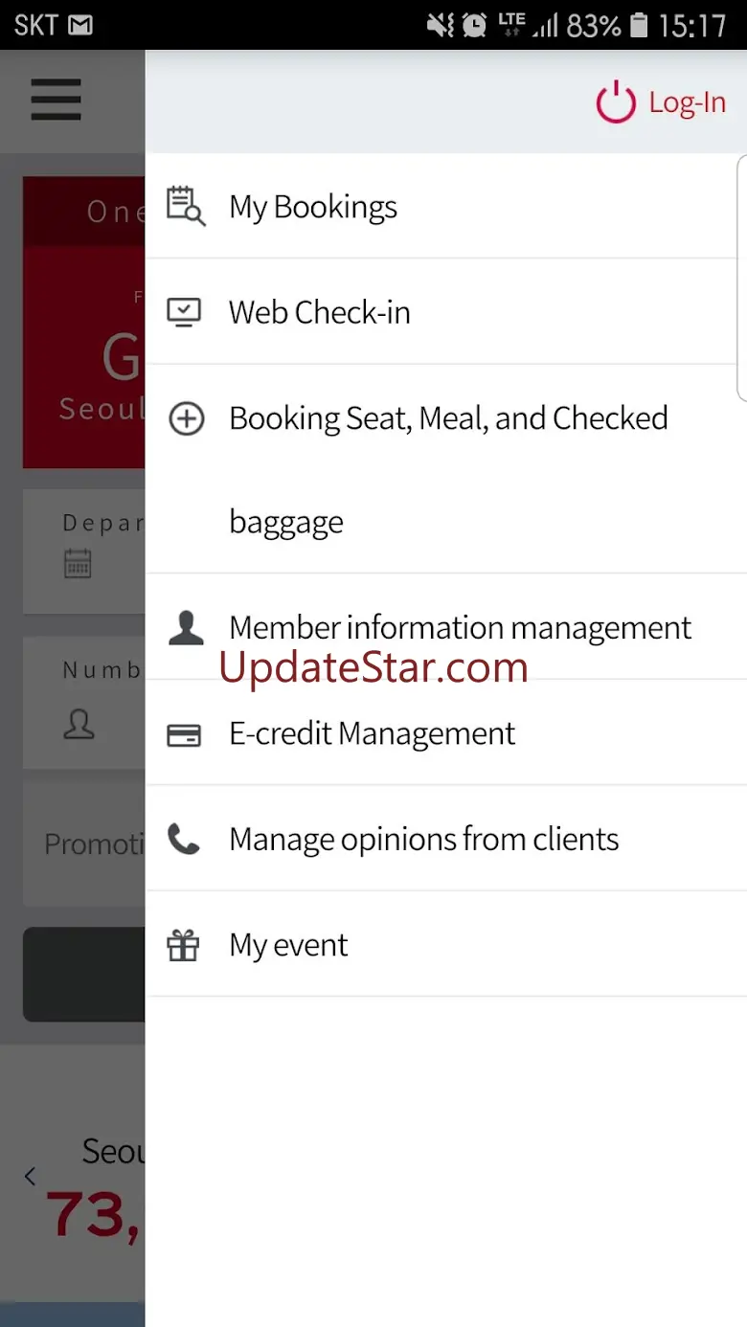The height and width of the screenshot is (1327, 747).
Task: Tap the phone icon for client opinions
Action: pyautogui.click(x=184, y=840)
